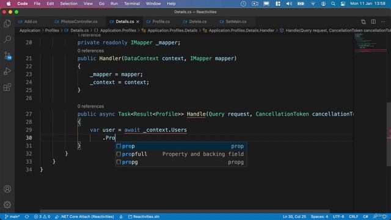The height and width of the screenshot is (220, 391).
Task: Open macOS Spotlight search icon
Action: pyautogui.click(x=333, y=4)
